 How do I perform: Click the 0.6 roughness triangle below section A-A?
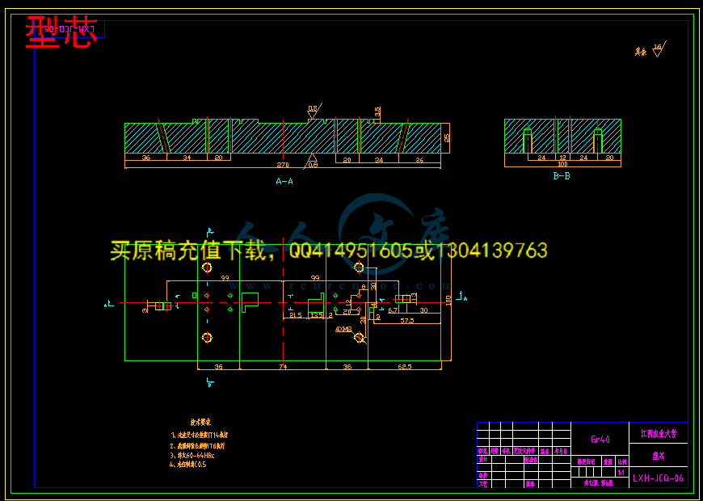pos(312,160)
